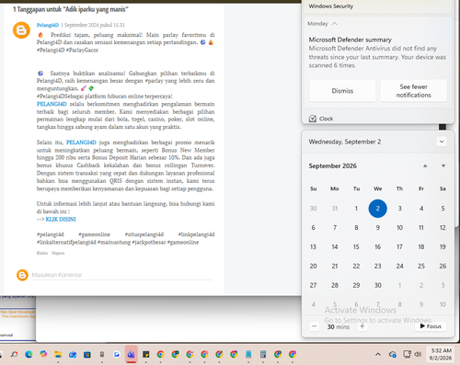
Task: Collapse the calendar with the chevron button
Action: (442, 142)
